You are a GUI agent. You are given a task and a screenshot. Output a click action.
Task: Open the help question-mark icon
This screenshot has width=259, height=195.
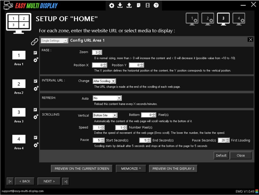point(156,5)
